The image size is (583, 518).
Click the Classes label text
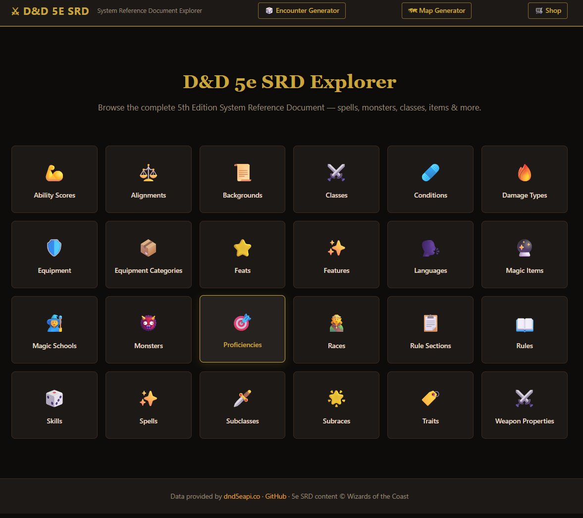(336, 195)
